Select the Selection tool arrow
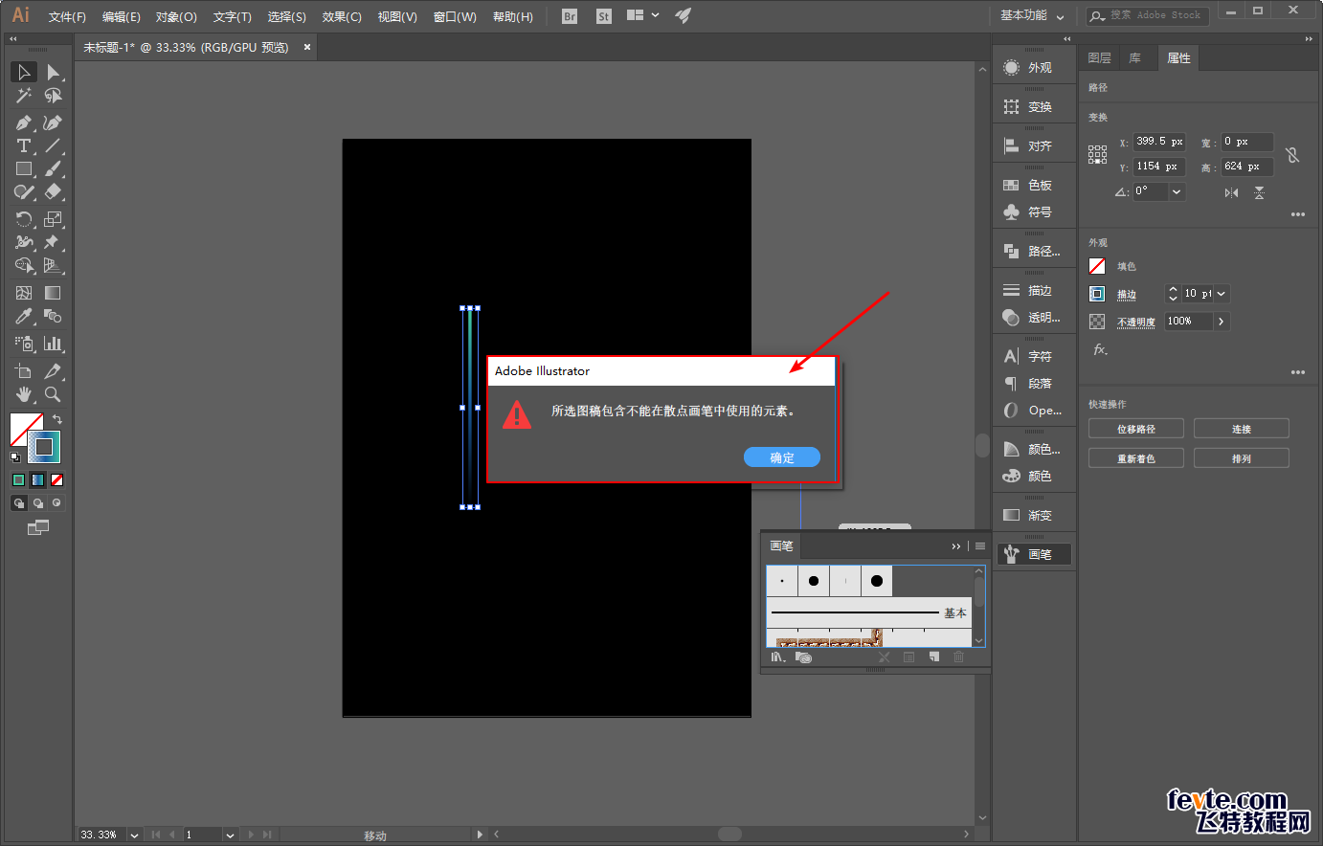The width and height of the screenshot is (1323, 846). [24, 73]
